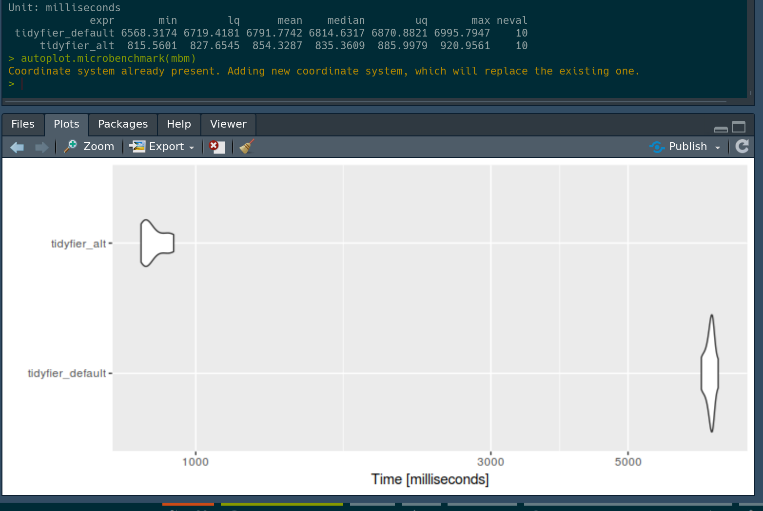Click the forward plot navigation arrow

pyautogui.click(x=41, y=147)
